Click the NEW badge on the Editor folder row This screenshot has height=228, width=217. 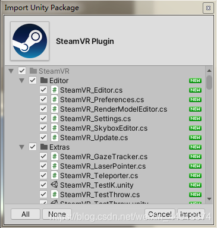[195, 81]
